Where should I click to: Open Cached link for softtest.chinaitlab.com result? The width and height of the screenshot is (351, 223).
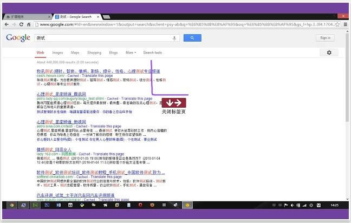pos(82,176)
